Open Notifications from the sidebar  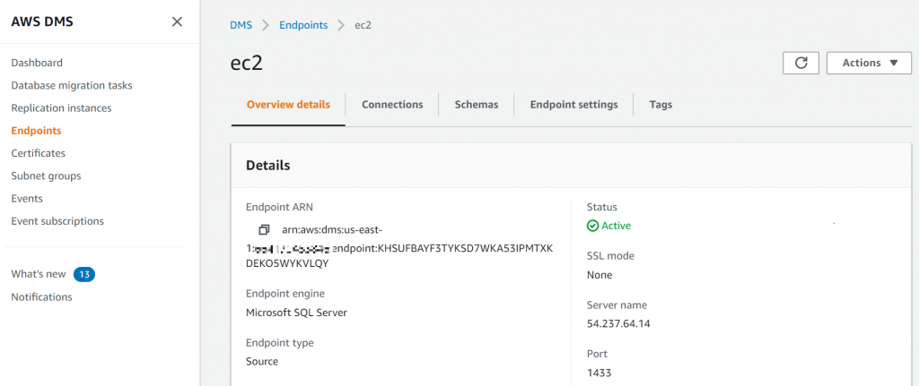[x=41, y=296]
